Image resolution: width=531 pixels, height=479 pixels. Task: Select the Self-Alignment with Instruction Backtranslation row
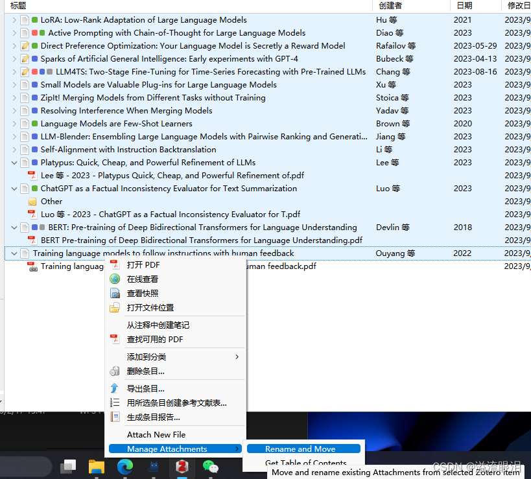point(268,150)
